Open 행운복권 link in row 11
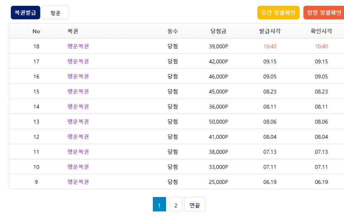The height and width of the screenshot is (216, 344). click(x=78, y=152)
